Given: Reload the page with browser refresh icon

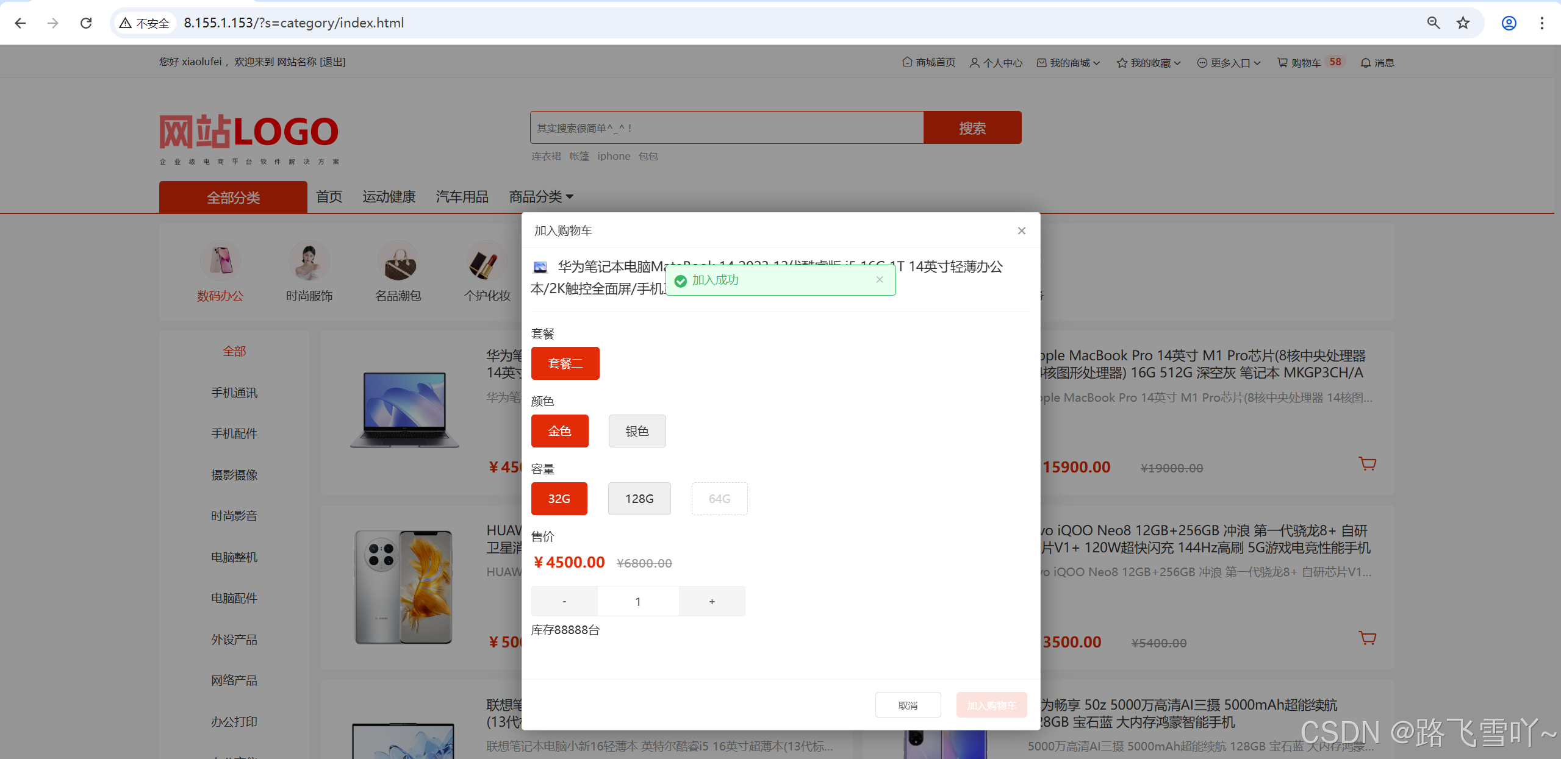Looking at the screenshot, I should [86, 23].
